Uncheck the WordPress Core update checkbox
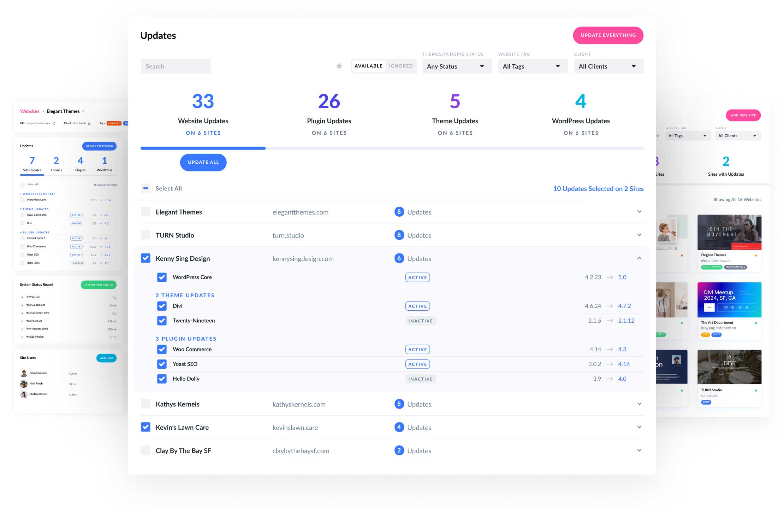The width and height of the screenshot is (784, 509). coord(162,277)
